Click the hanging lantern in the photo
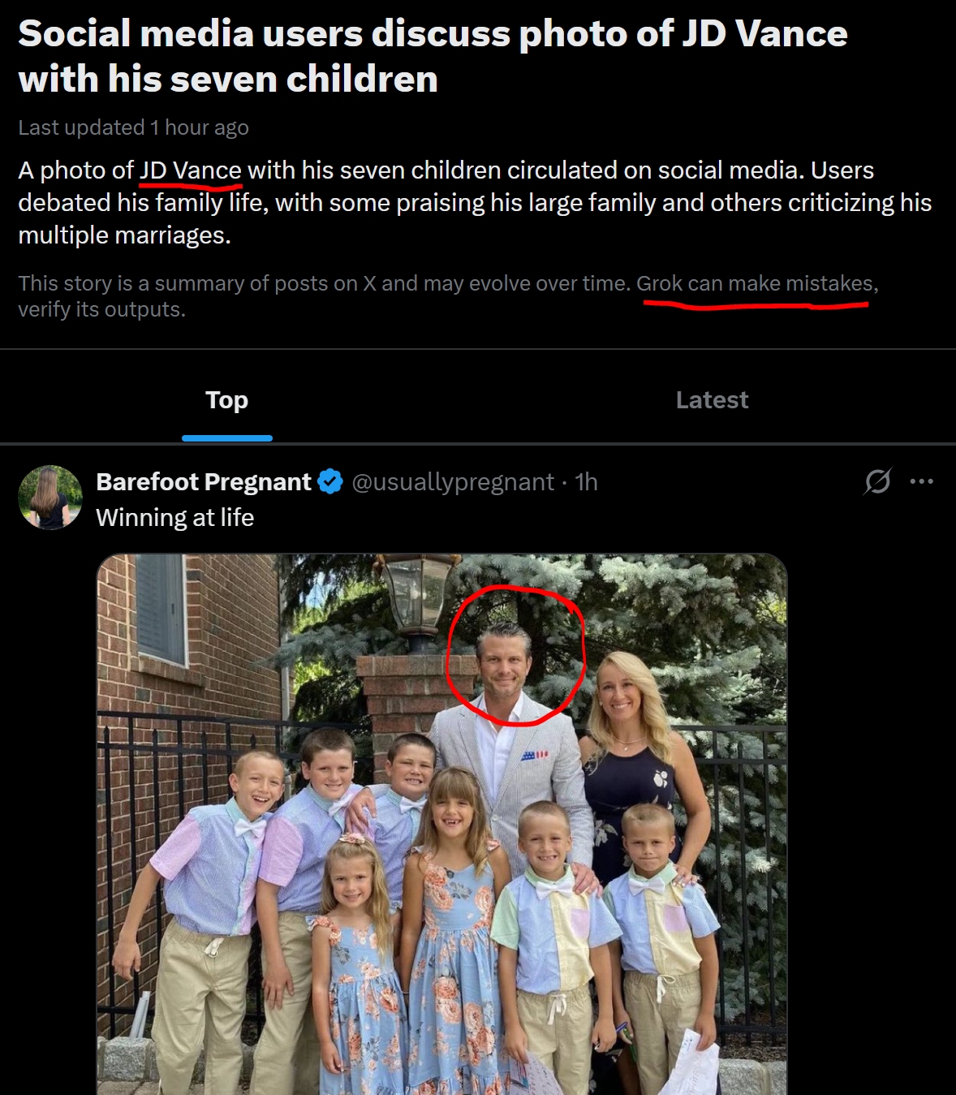956x1095 pixels. [419, 597]
